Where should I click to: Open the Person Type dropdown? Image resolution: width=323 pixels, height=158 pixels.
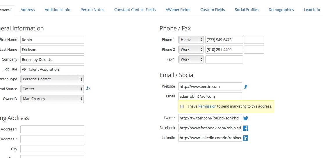tap(52, 79)
